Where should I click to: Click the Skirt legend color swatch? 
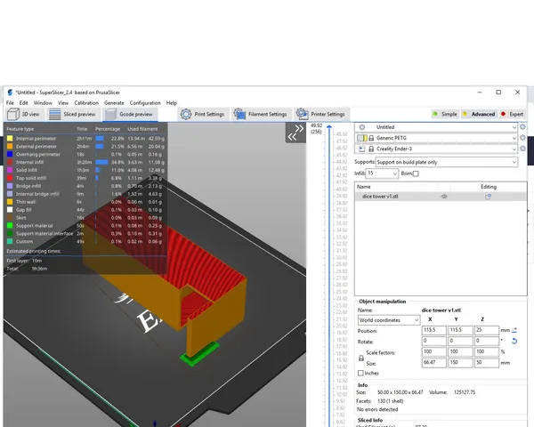10,218
